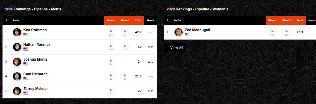This screenshot has width=316, height=104.
Task: Sort men's table by Wave 1 header
Action: [111, 20]
